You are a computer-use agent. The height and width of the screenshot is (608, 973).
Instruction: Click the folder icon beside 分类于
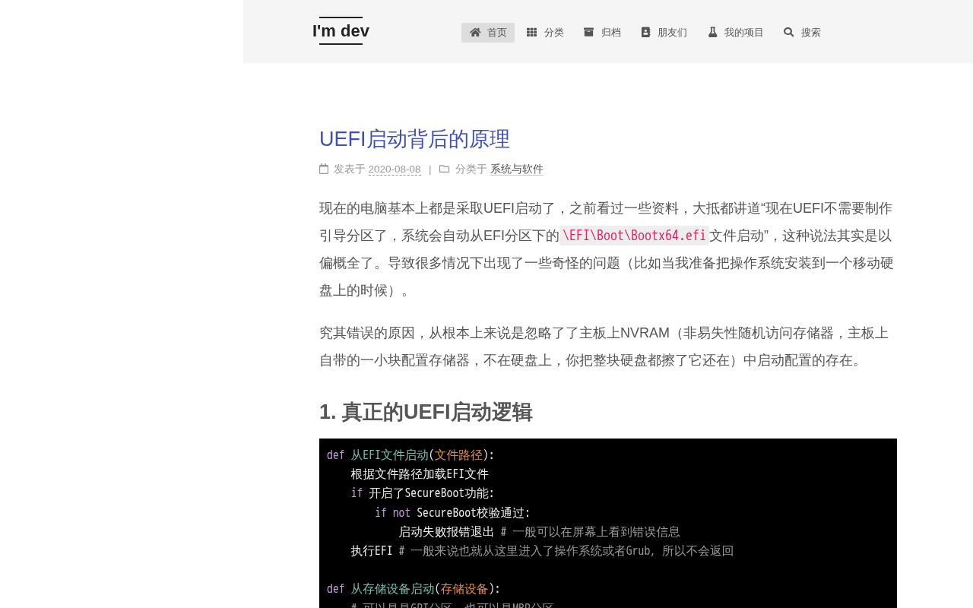coord(445,169)
